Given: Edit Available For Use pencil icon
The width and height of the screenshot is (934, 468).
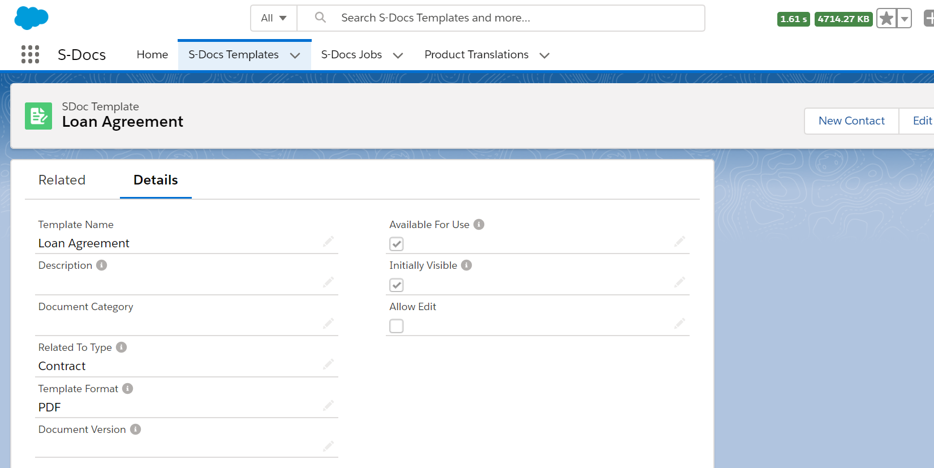Looking at the screenshot, I should pyautogui.click(x=679, y=242).
